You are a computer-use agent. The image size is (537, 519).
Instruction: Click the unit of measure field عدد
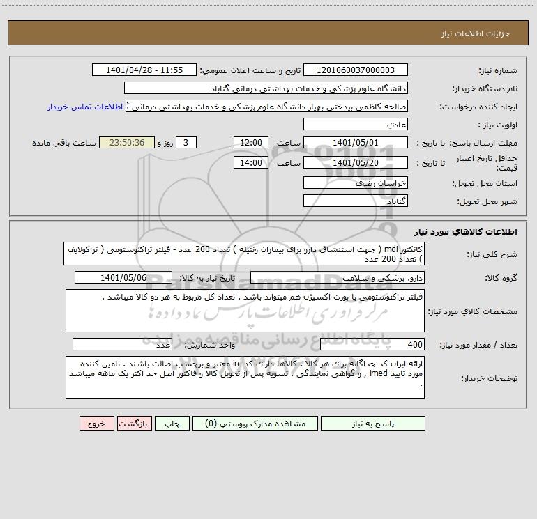coord(122,345)
